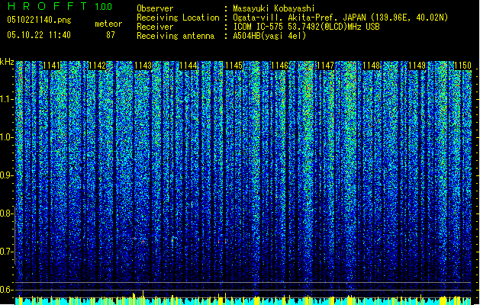Click location text Ogata-vill. Akita-Pref. JAPAN
Image resolution: width=480 pixels, height=305 pixels.
[299, 18]
